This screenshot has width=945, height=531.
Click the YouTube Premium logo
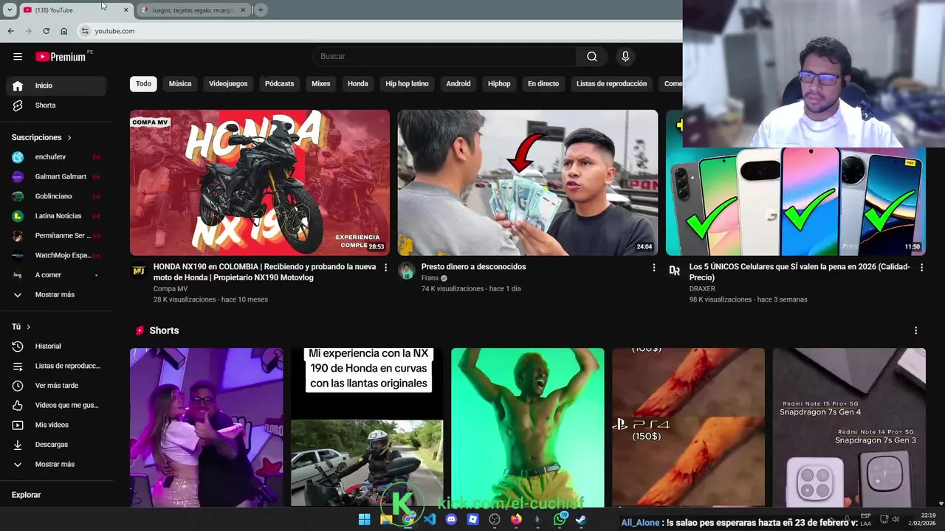61,57
